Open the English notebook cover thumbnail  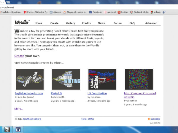coord(29,79)
